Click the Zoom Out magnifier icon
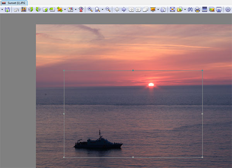 (x=108, y=9)
